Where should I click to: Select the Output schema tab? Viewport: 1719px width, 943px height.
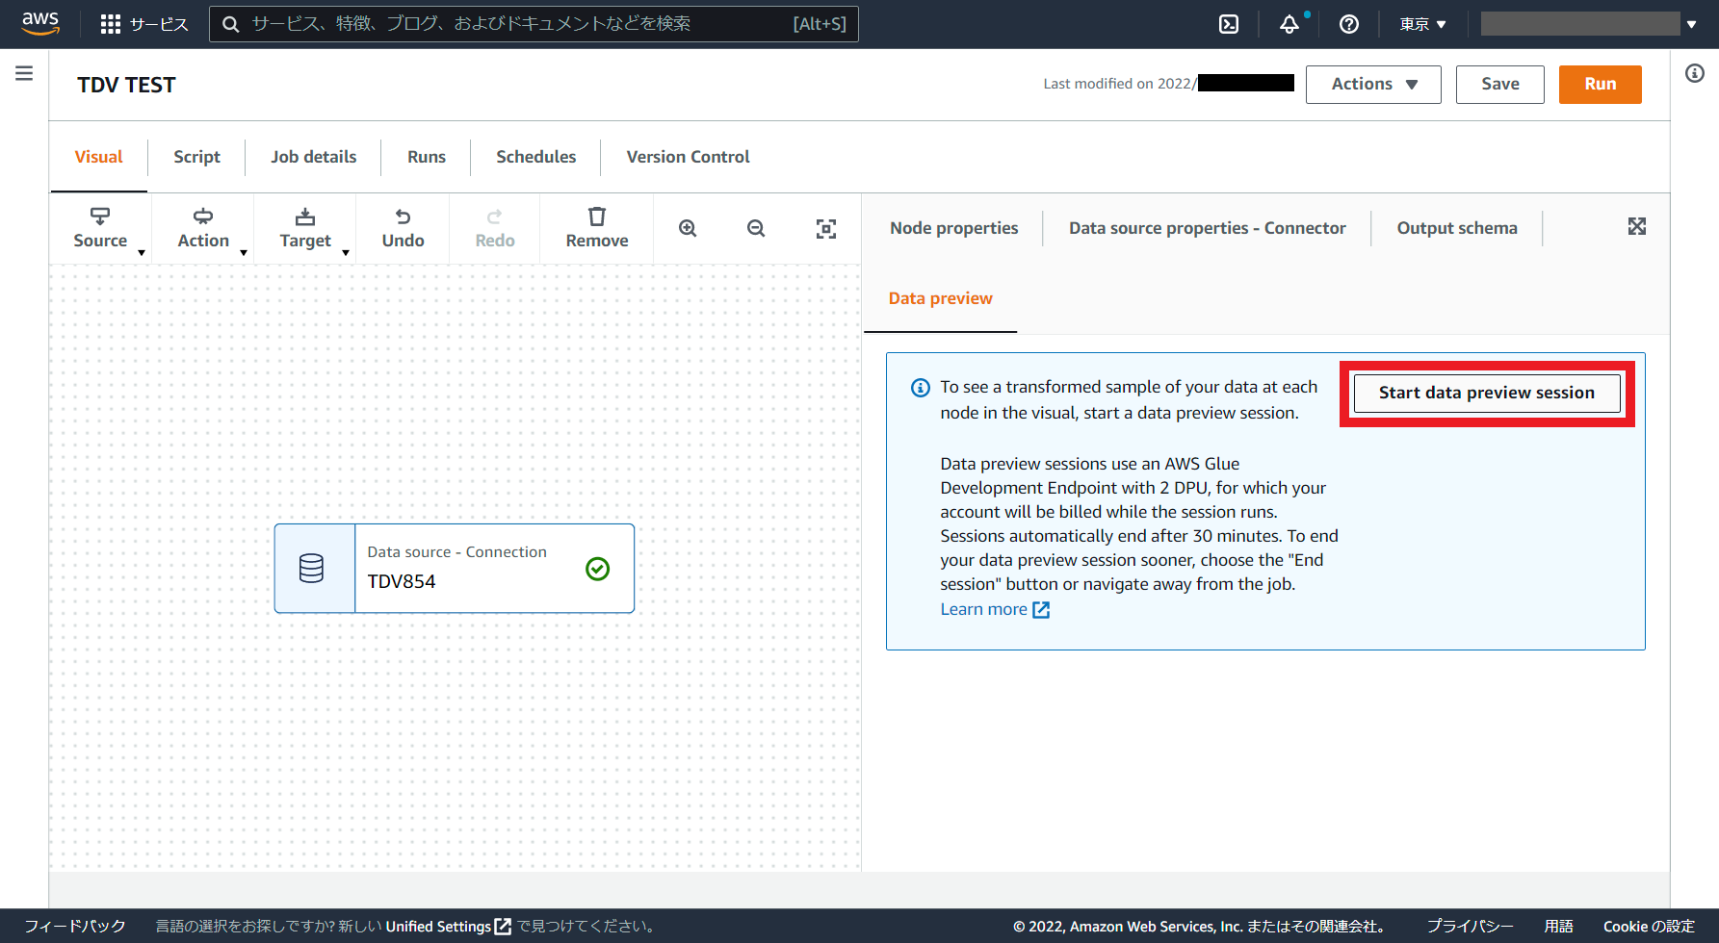click(x=1457, y=228)
